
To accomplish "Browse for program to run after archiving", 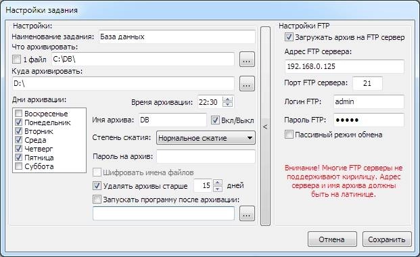I will coord(247,213).
